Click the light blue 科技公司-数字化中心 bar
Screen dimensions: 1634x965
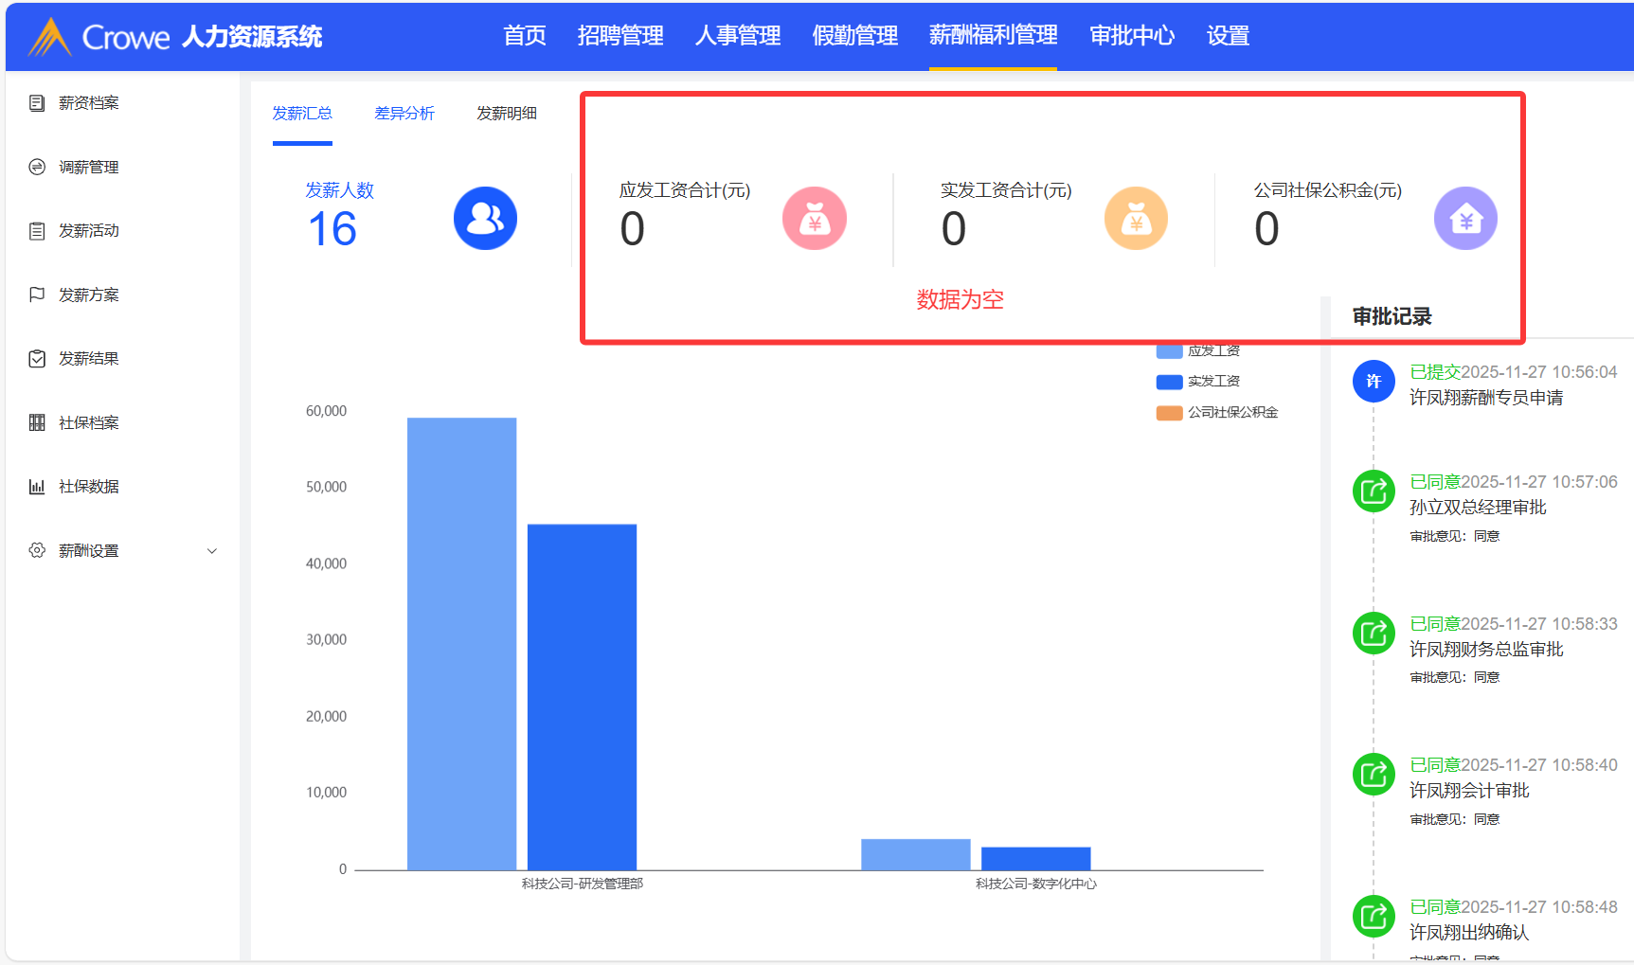916,854
